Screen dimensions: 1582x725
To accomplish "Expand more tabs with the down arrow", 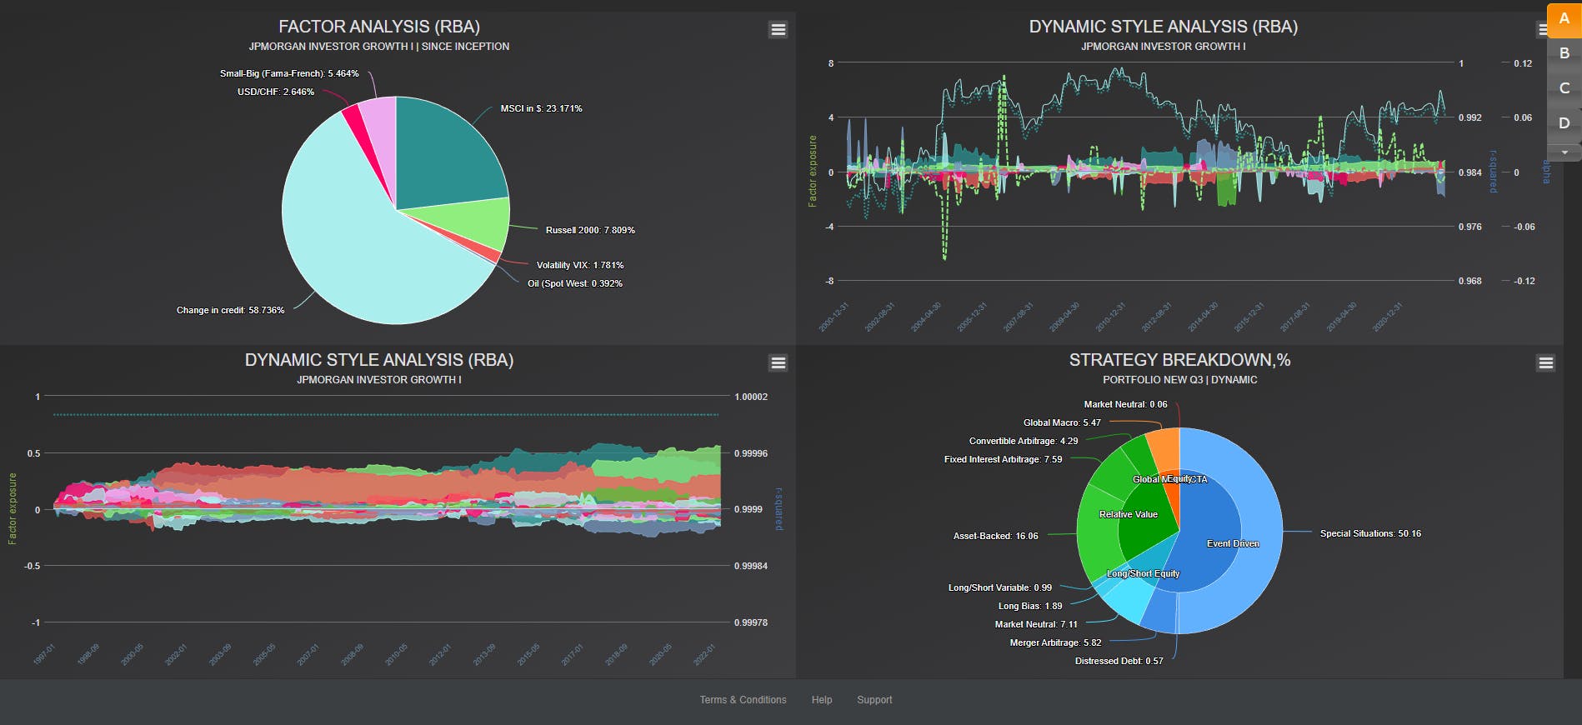I will (1564, 152).
